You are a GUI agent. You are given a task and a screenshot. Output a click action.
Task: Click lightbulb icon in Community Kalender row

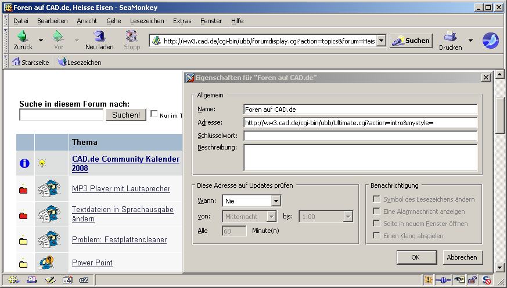[42, 163]
